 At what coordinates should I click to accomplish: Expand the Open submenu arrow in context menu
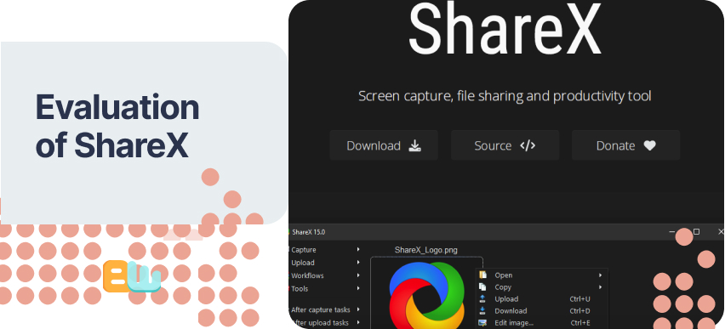tap(601, 275)
